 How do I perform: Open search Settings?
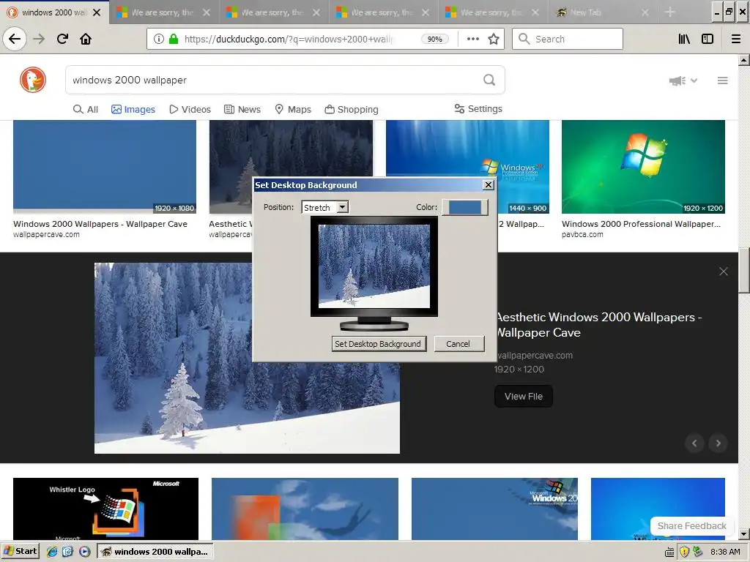(478, 109)
